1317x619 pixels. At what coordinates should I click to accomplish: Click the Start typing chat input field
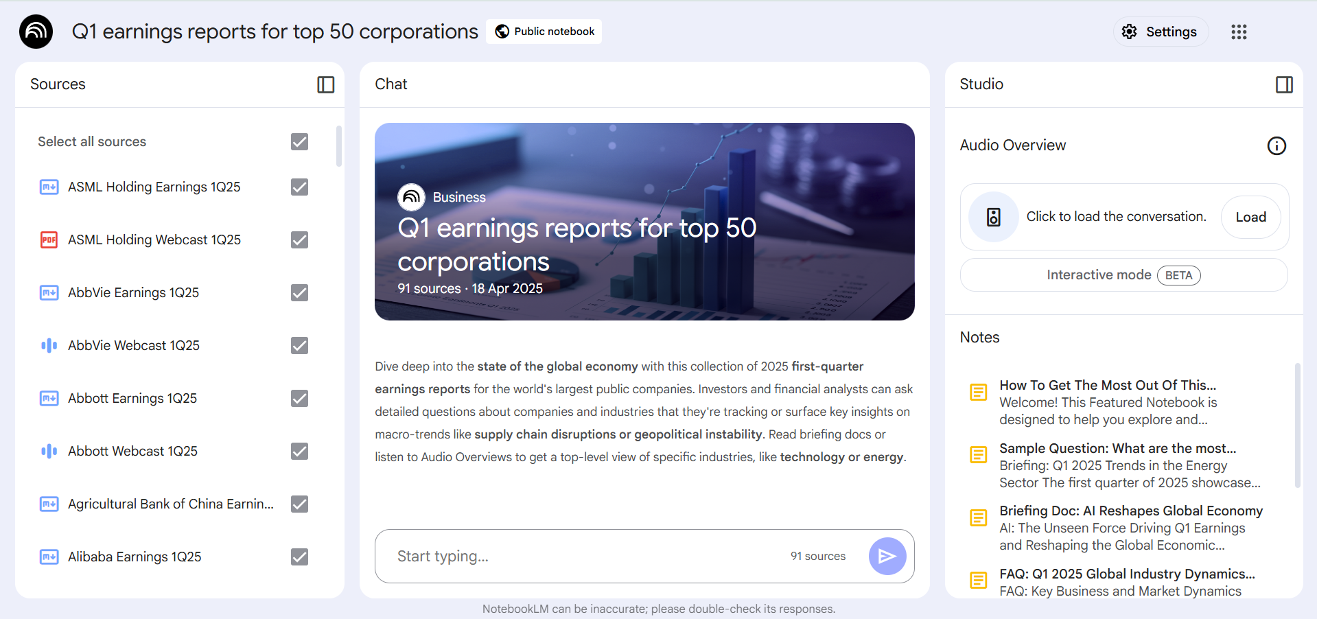coord(583,556)
